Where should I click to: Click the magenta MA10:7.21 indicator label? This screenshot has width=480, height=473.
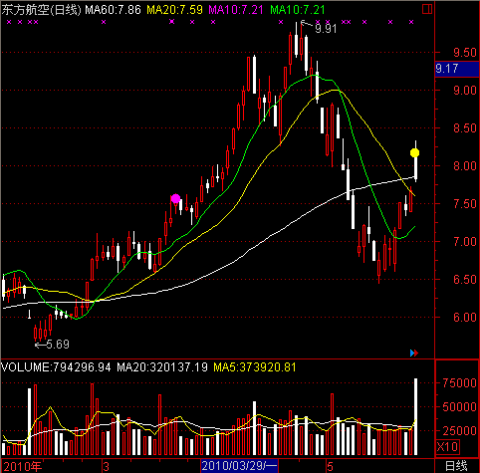[x=236, y=10]
